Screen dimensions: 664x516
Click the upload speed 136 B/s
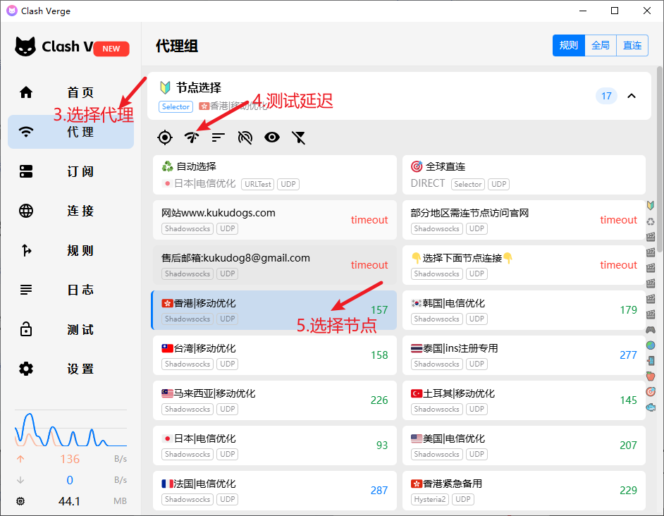click(70, 459)
